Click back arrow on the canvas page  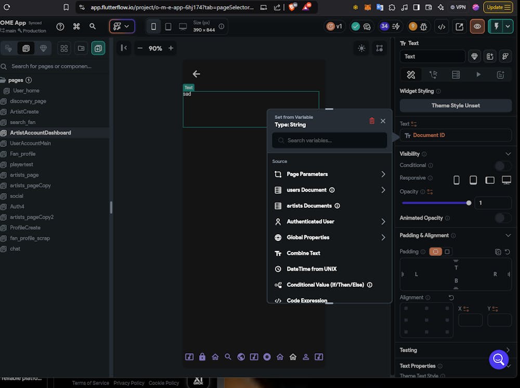(196, 74)
